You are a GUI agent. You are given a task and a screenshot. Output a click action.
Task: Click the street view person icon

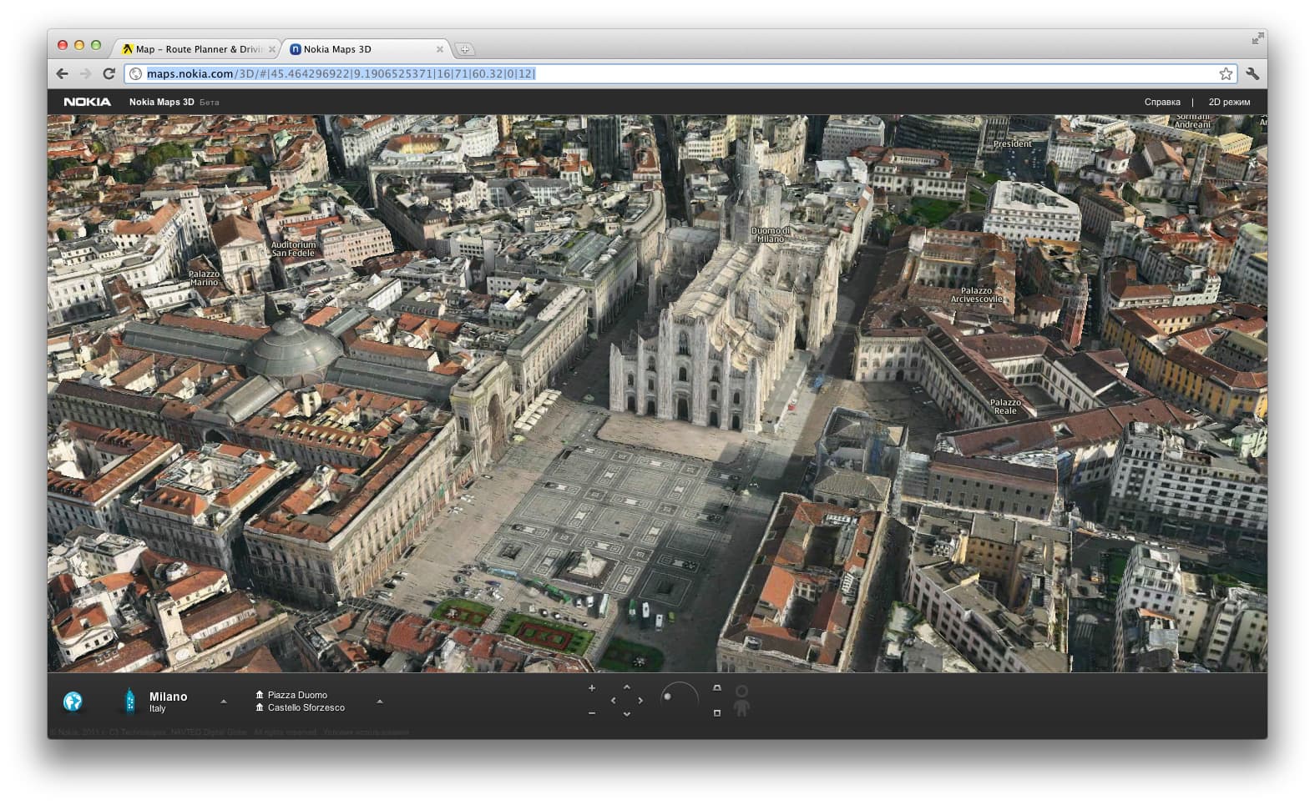741,701
